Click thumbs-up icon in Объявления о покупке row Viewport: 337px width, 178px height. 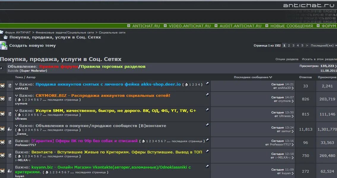[10, 129]
